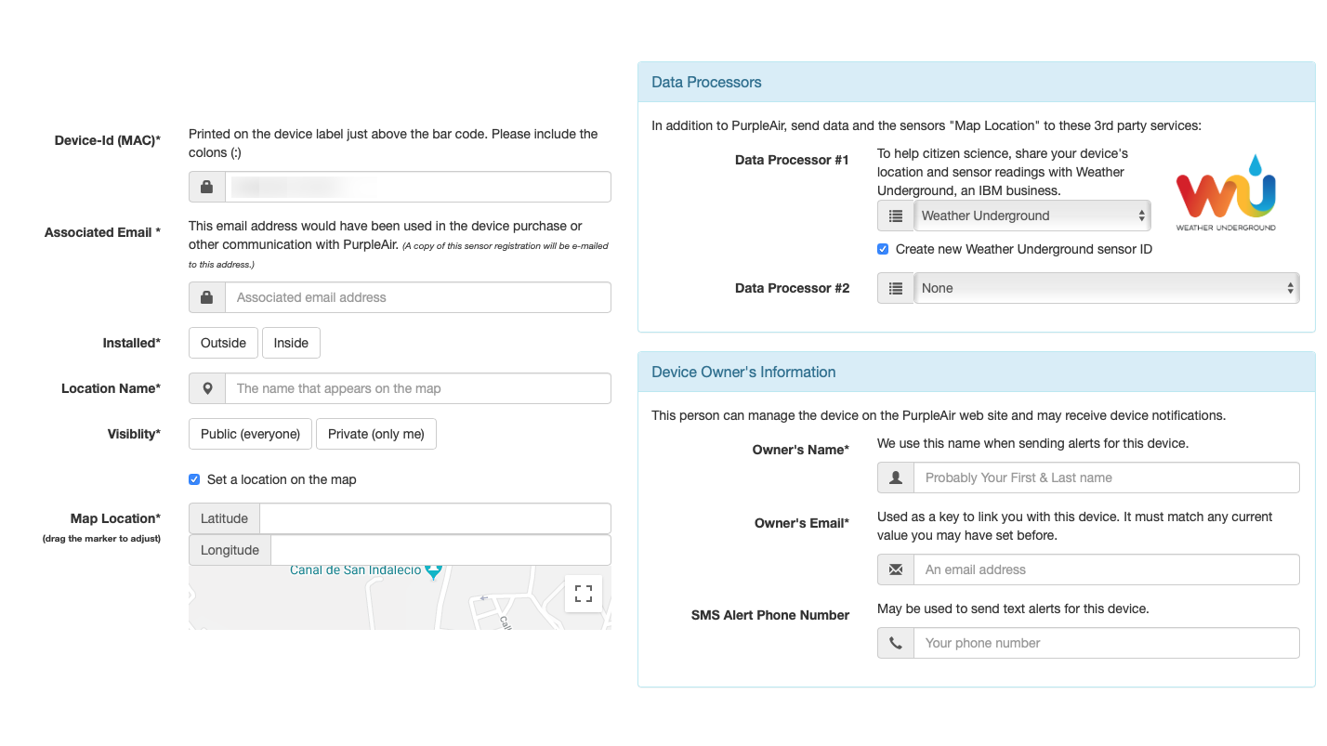Viewport: 1327px width, 746px height.
Task: Select Outside as installed location
Action: (223, 343)
